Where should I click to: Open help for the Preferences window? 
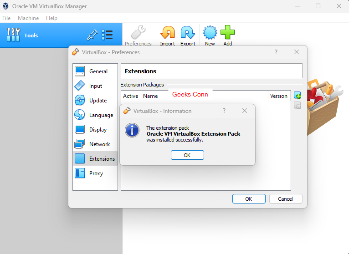[x=276, y=52]
